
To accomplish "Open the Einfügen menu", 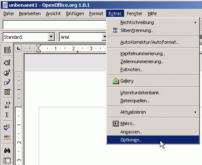I will (75, 13).
